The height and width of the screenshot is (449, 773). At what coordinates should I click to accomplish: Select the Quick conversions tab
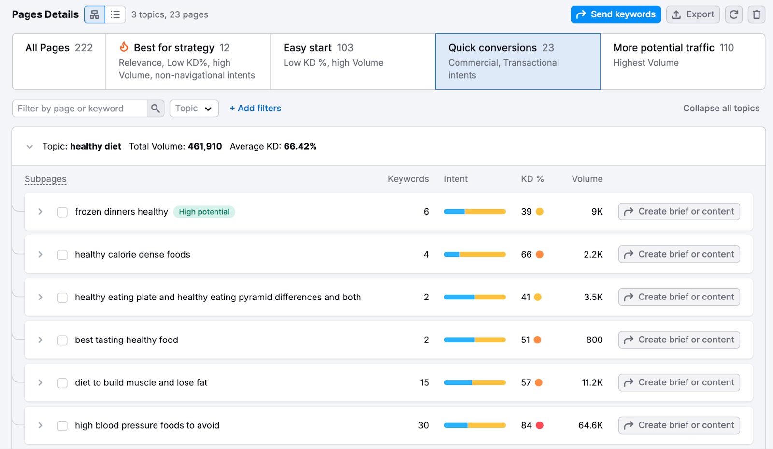pyautogui.click(x=518, y=61)
